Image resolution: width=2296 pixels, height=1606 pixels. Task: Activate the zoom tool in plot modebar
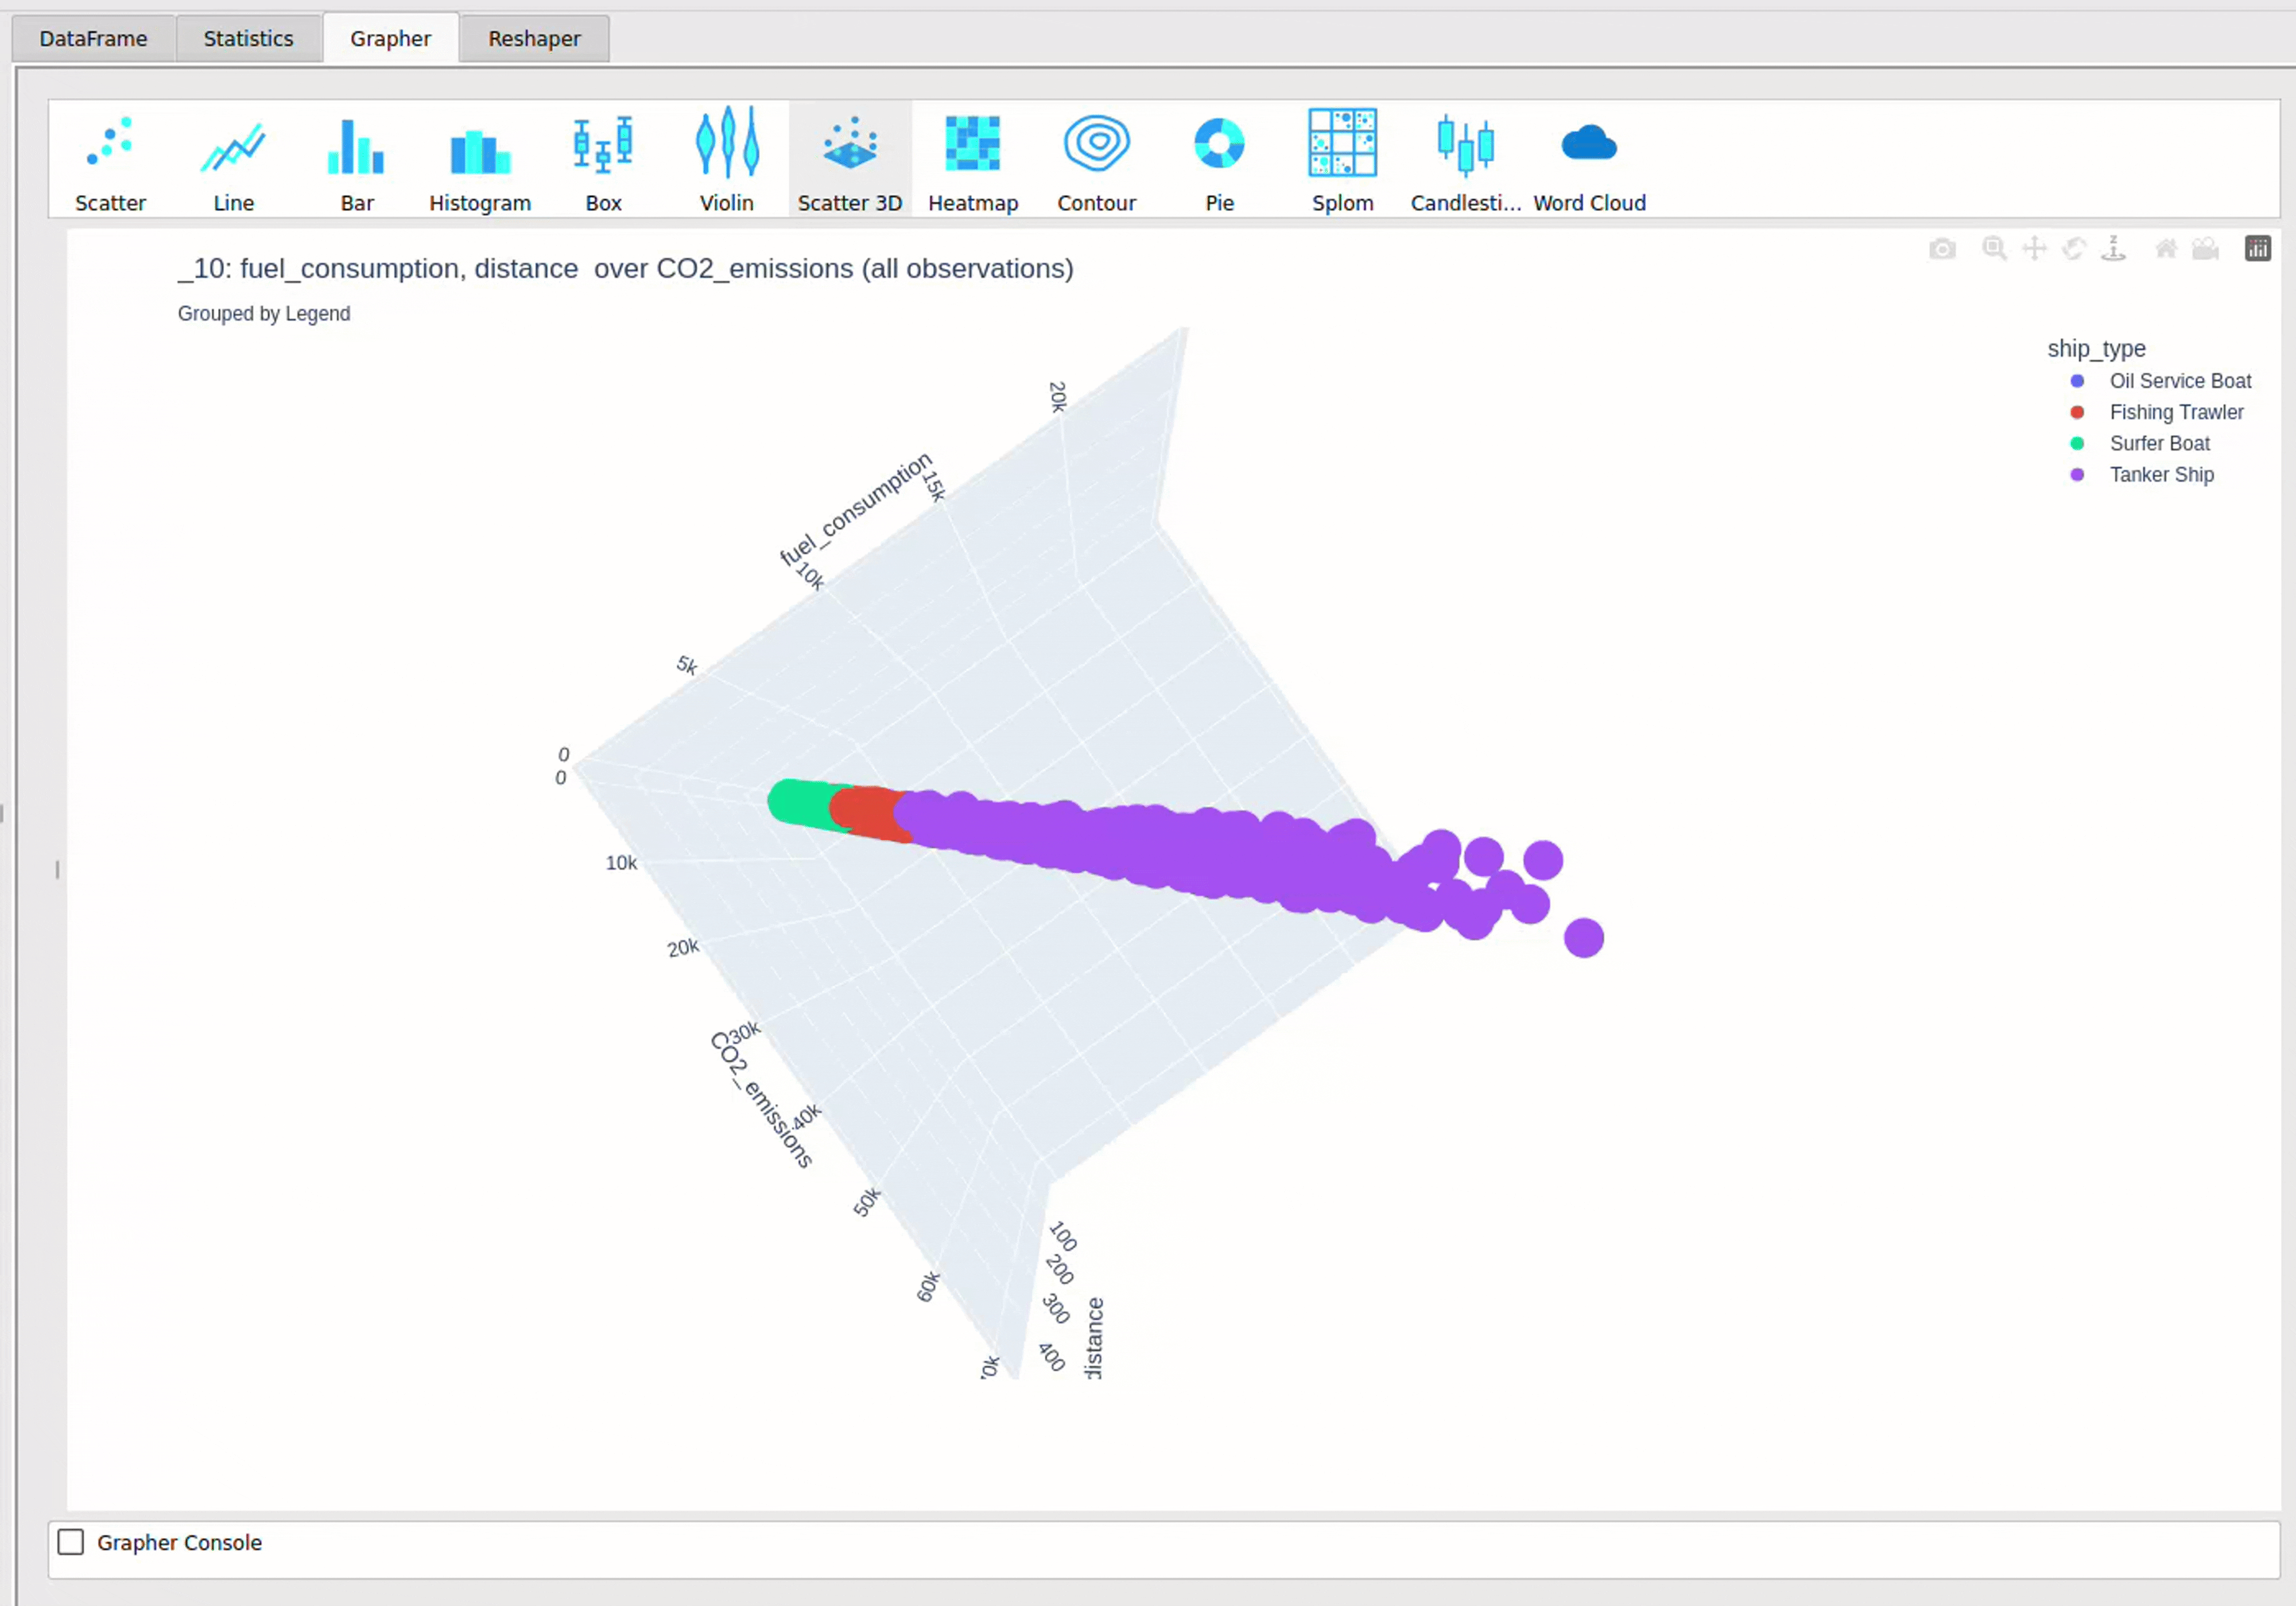coord(1994,248)
